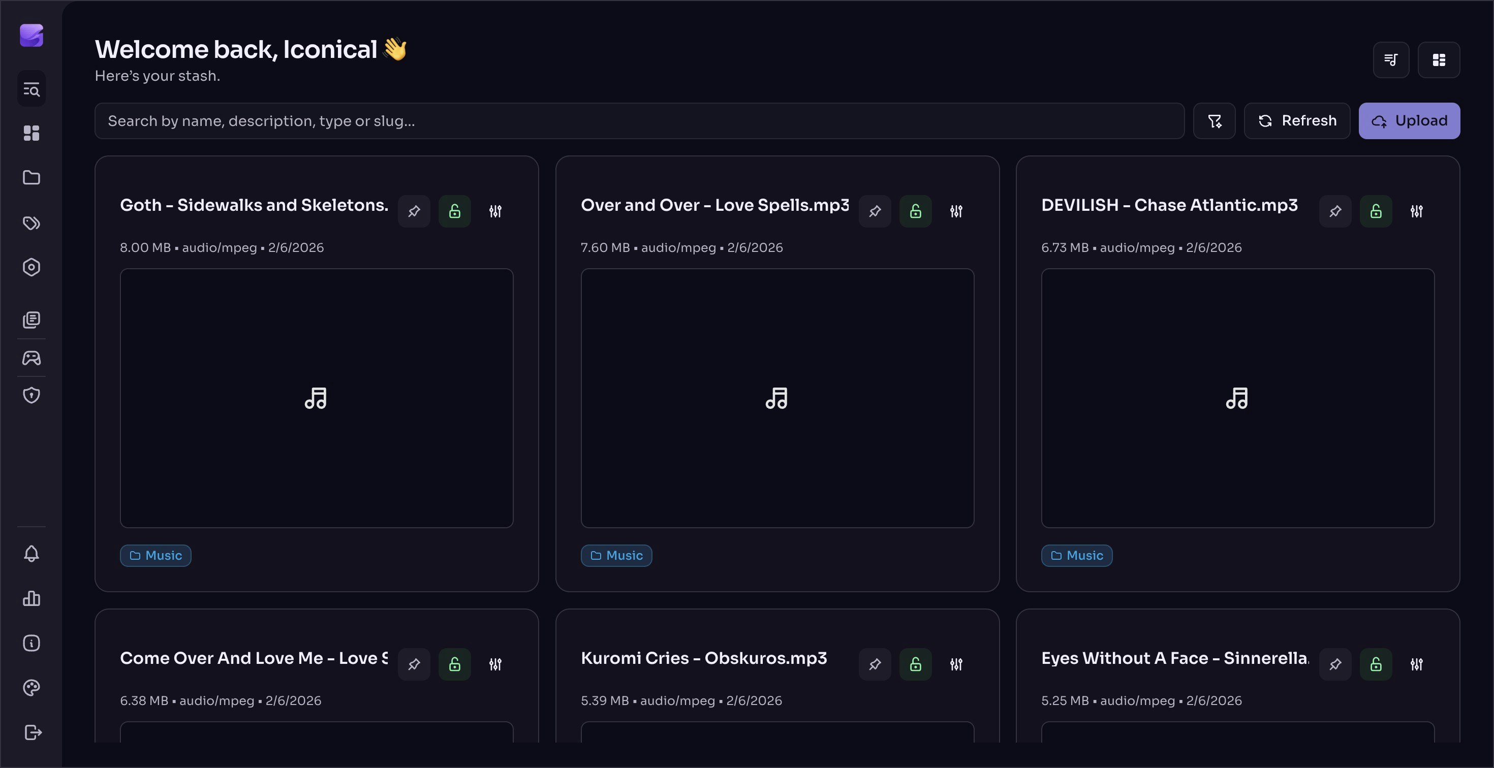Click the game controller sidebar icon

(32, 358)
